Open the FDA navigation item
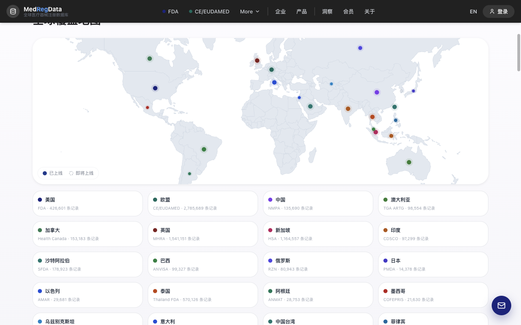This screenshot has width=521, height=325. [170, 11]
